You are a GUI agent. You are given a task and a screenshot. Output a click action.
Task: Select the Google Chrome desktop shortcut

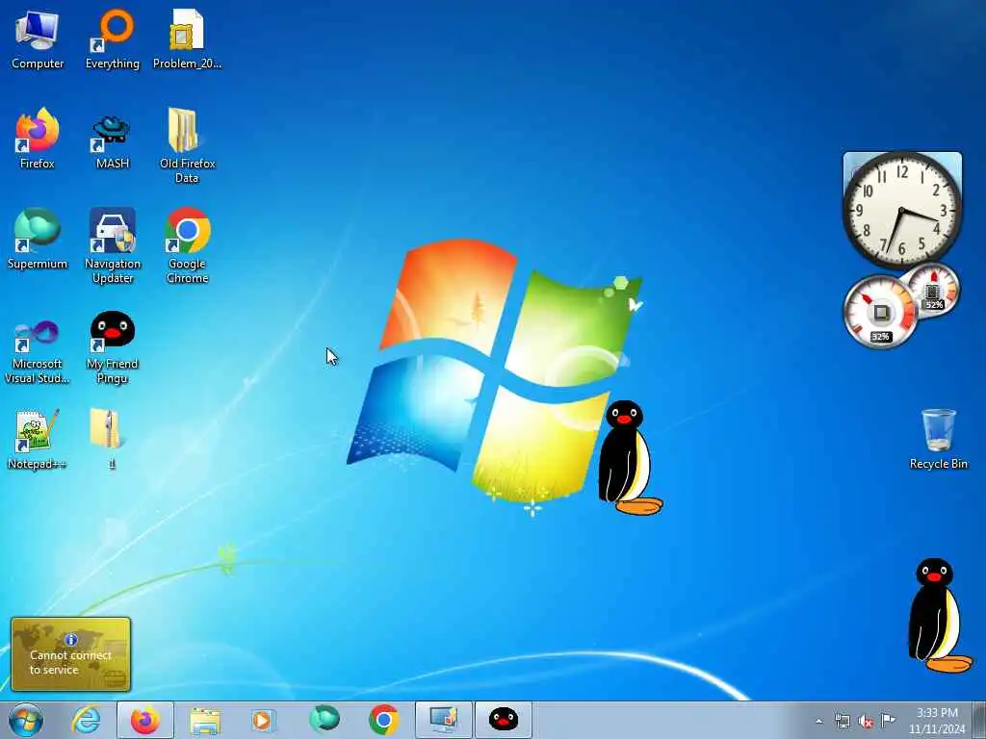(187, 245)
